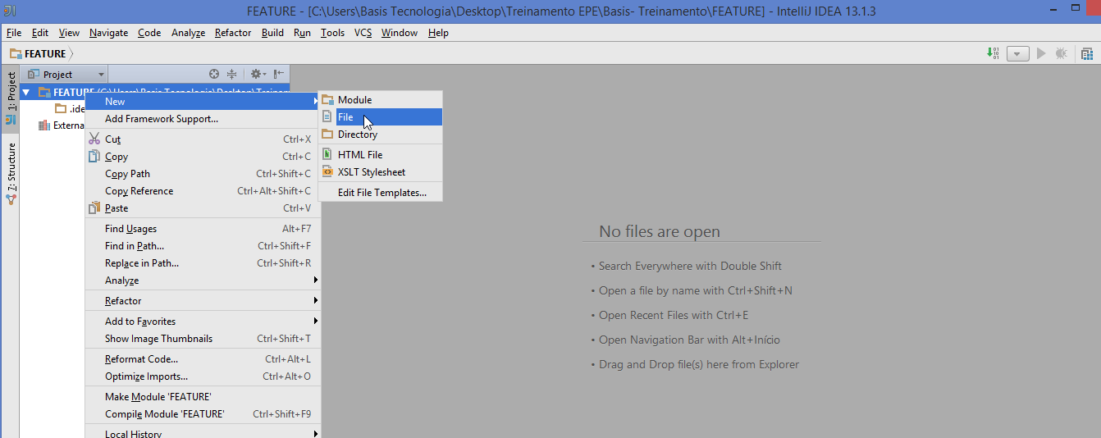Toggle the 1: Project side tool tab

pos(11,91)
